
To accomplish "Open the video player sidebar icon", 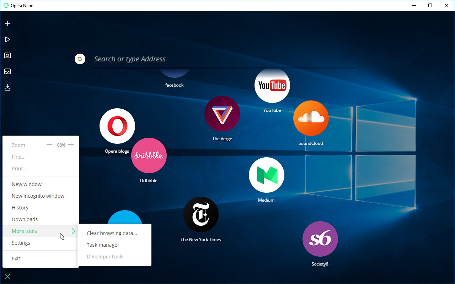I will coord(7,39).
